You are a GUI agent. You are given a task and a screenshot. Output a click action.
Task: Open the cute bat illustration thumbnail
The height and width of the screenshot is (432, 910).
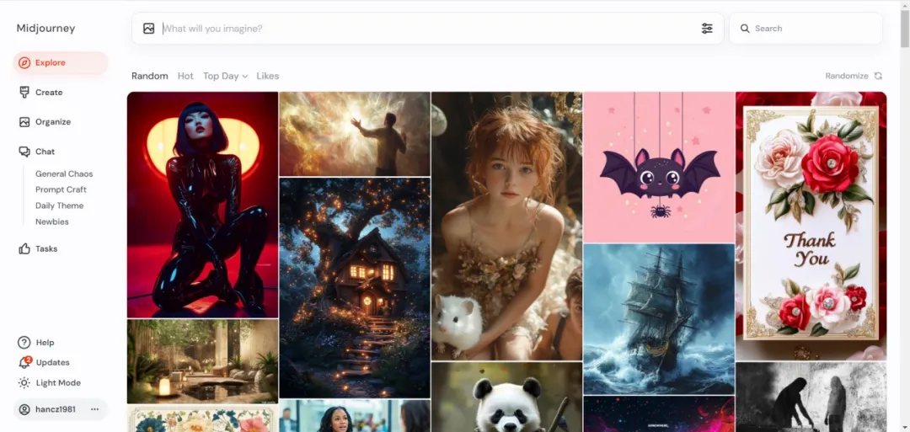[659, 167]
